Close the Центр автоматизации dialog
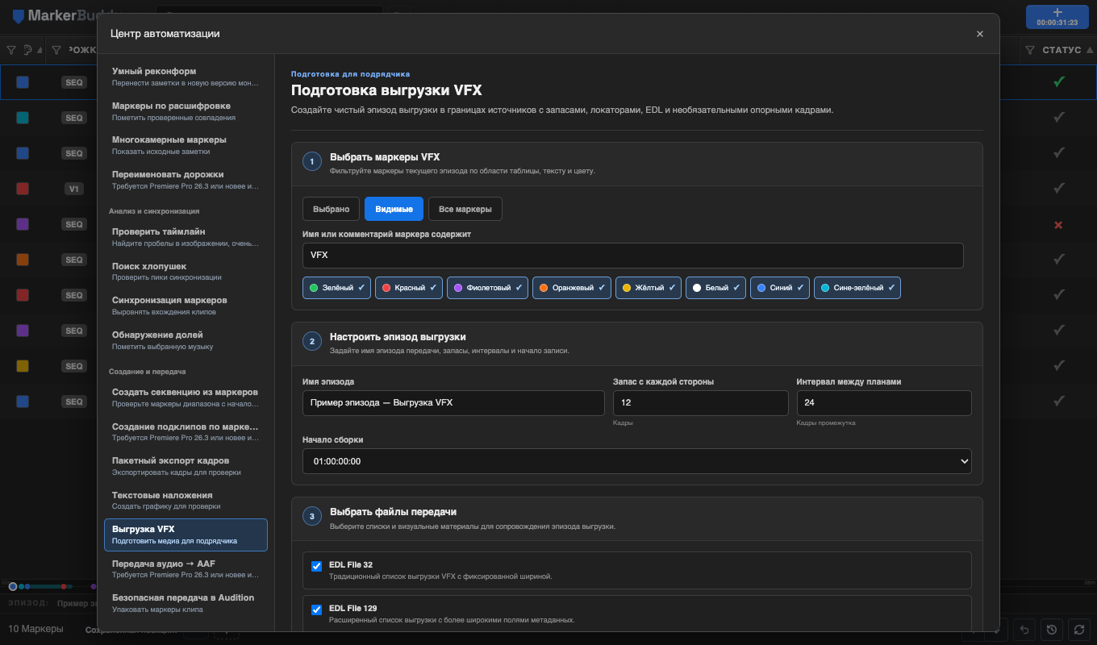The height and width of the screenshot is (645, 1097). (x=980, y=34)
